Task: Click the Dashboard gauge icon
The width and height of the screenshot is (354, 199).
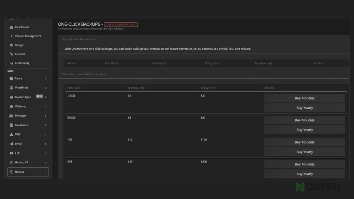Action: point(11,27)
